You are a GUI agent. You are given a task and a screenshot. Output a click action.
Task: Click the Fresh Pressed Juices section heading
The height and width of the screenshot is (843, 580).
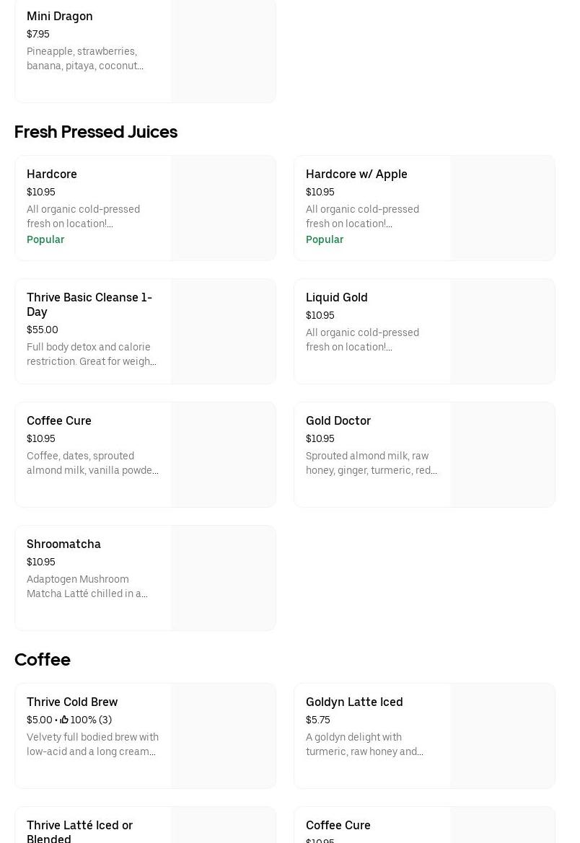click(x=96, y=132)
